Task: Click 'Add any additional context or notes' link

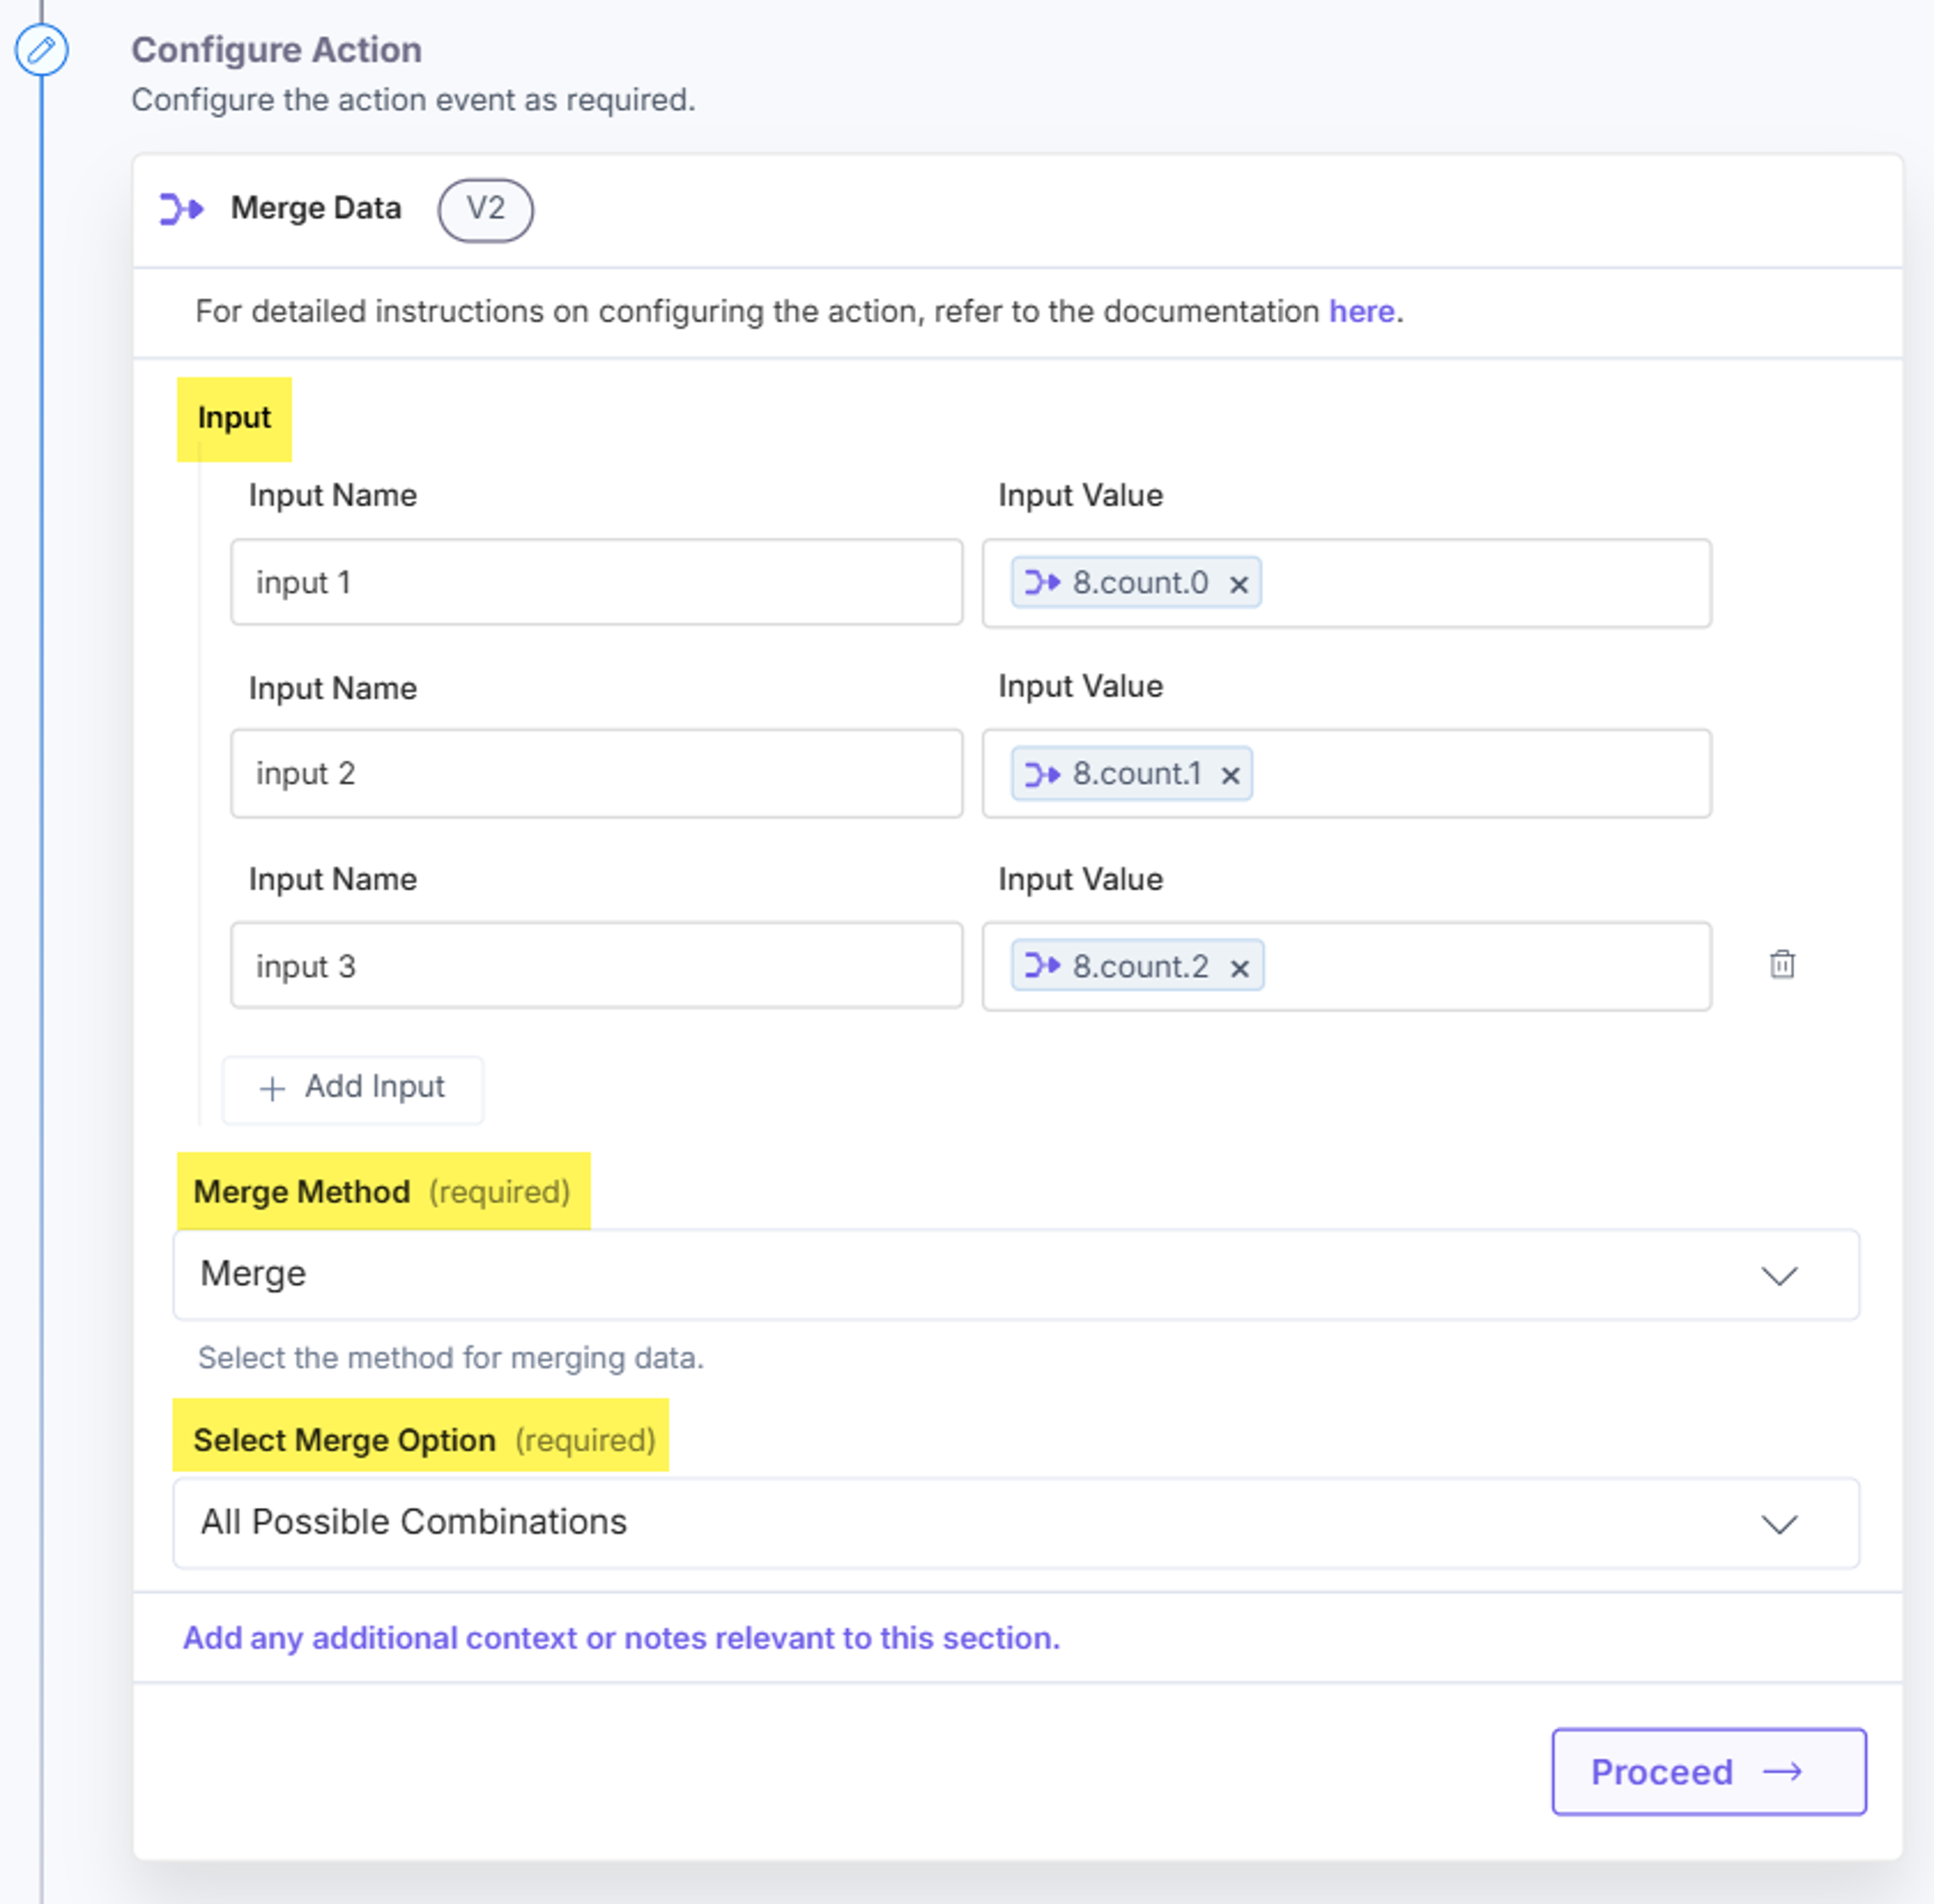Action: [621, 1638]
